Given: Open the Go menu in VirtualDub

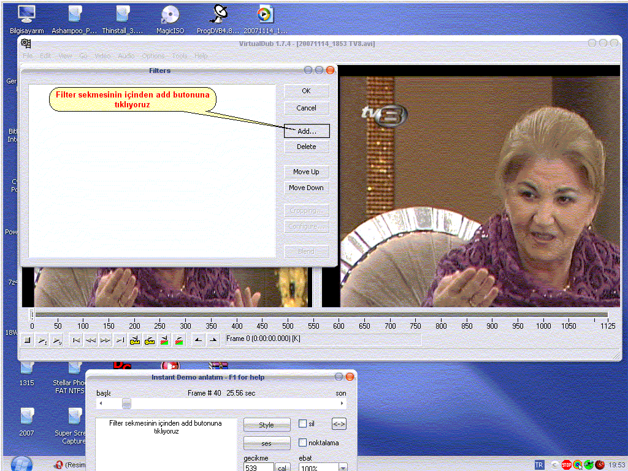Looking at the screenshot, I should [83, 56].
